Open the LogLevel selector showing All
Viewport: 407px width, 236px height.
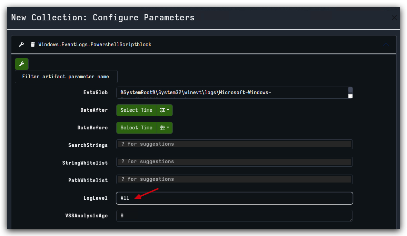click(x=235, y=198)
